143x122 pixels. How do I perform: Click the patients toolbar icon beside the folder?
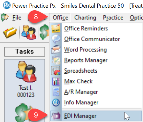[x=29, y=32]
